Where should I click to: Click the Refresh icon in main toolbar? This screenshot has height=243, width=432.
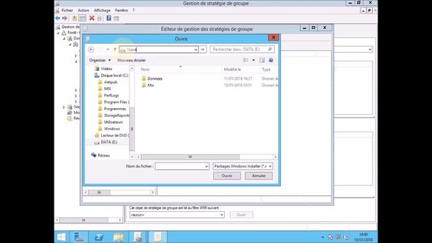coord(99,18)
